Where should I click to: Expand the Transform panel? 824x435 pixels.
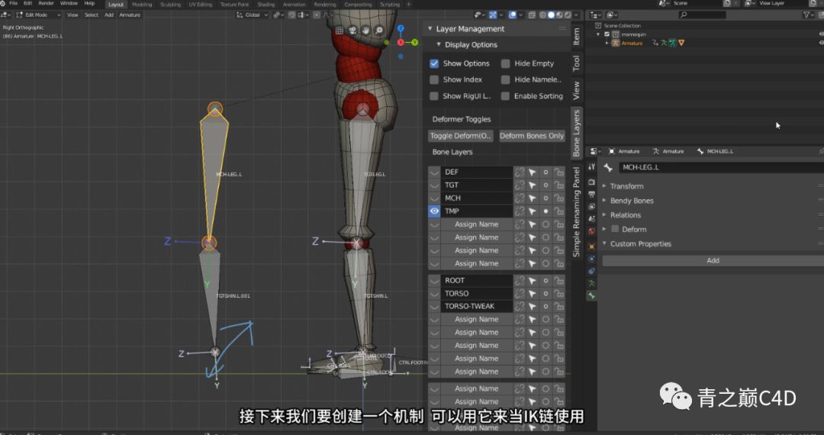604,186
